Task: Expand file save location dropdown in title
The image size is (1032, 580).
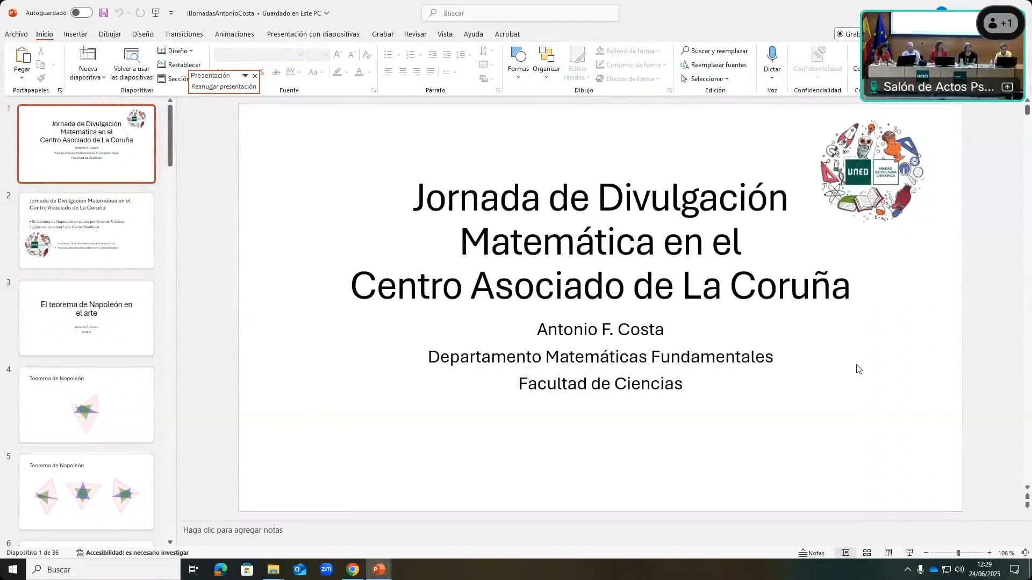Action: [x=326, y=13]
